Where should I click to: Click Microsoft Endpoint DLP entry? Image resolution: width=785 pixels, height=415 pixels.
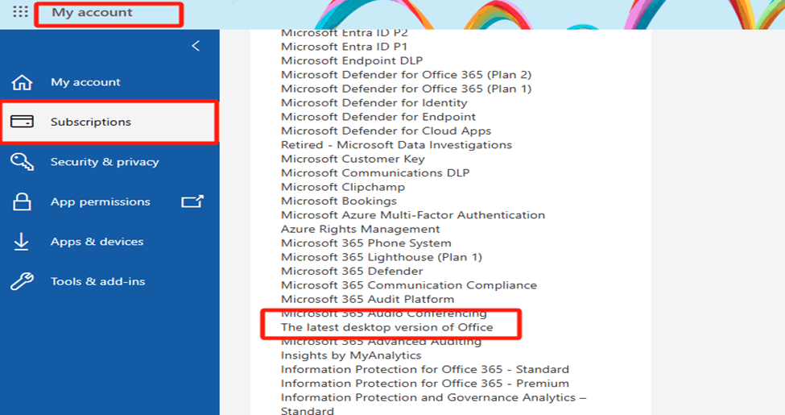pyautogui.click(x=352, y=60)
